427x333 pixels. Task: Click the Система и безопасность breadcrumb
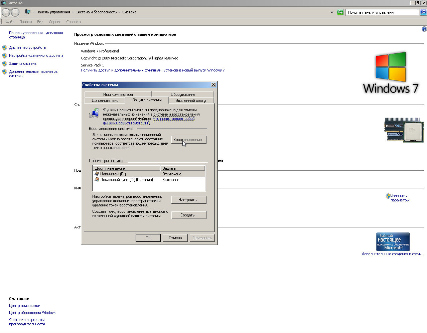(96, 12)
